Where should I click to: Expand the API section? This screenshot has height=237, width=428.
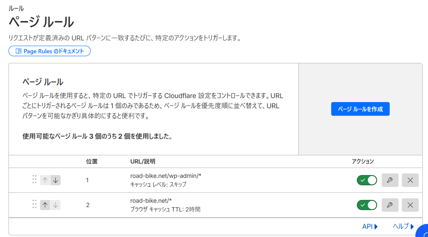370,227
